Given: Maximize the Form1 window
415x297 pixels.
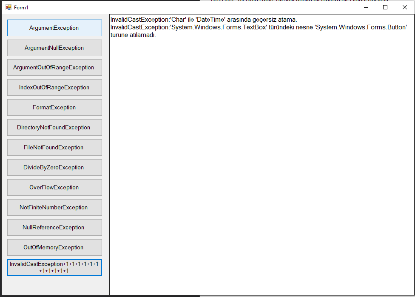Looking at the screenshot, I should (385, 7).
